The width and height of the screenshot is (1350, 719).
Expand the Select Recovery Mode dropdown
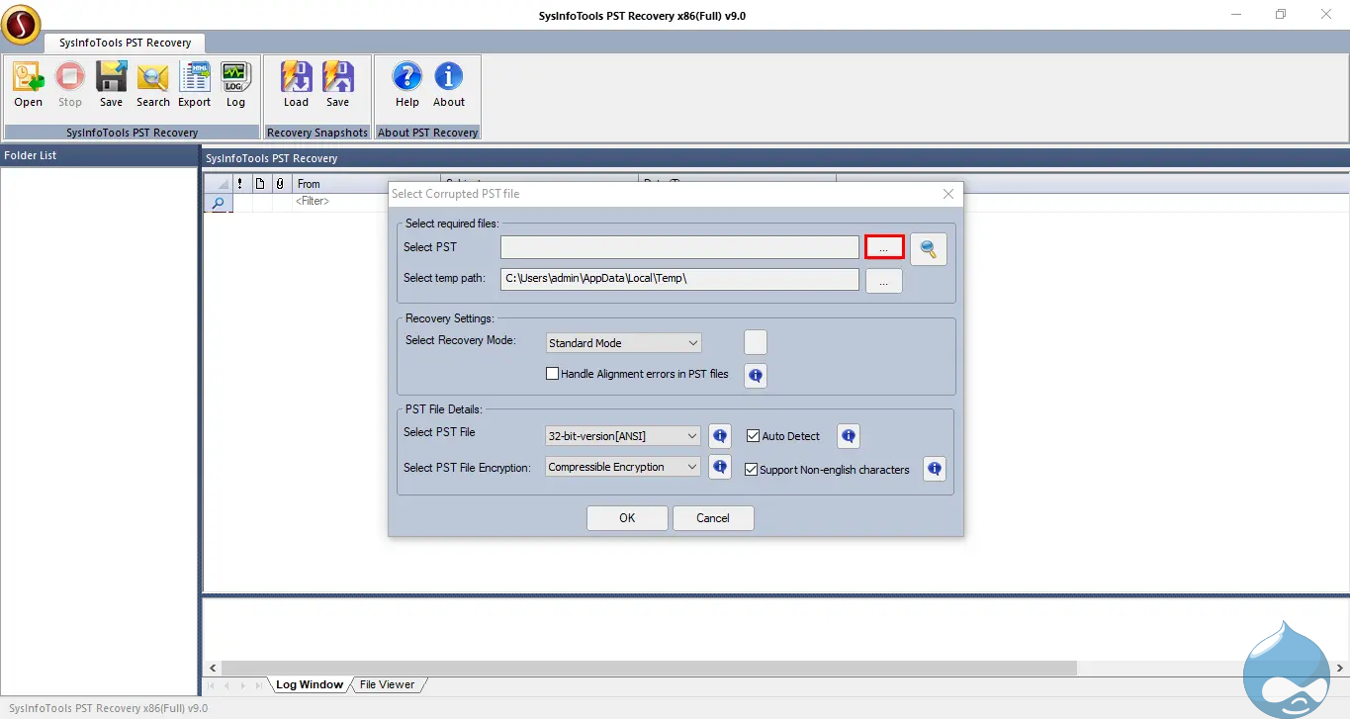pyautogui.click(x=624, y=343)
